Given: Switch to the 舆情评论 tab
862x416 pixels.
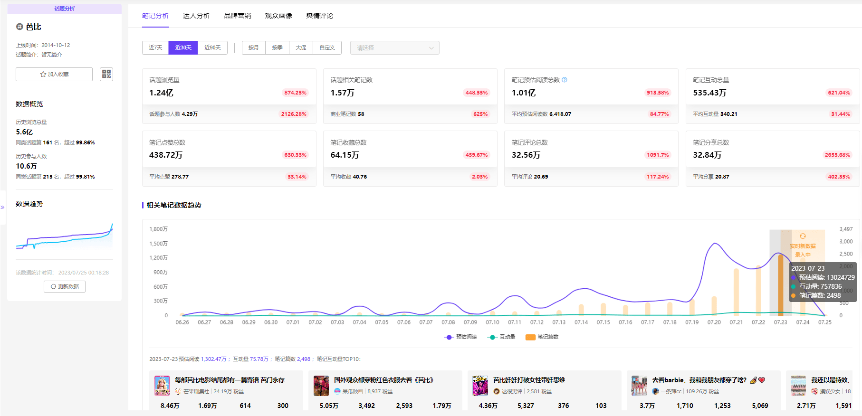Looking at the screenshot, I should (x=320, y=16).
